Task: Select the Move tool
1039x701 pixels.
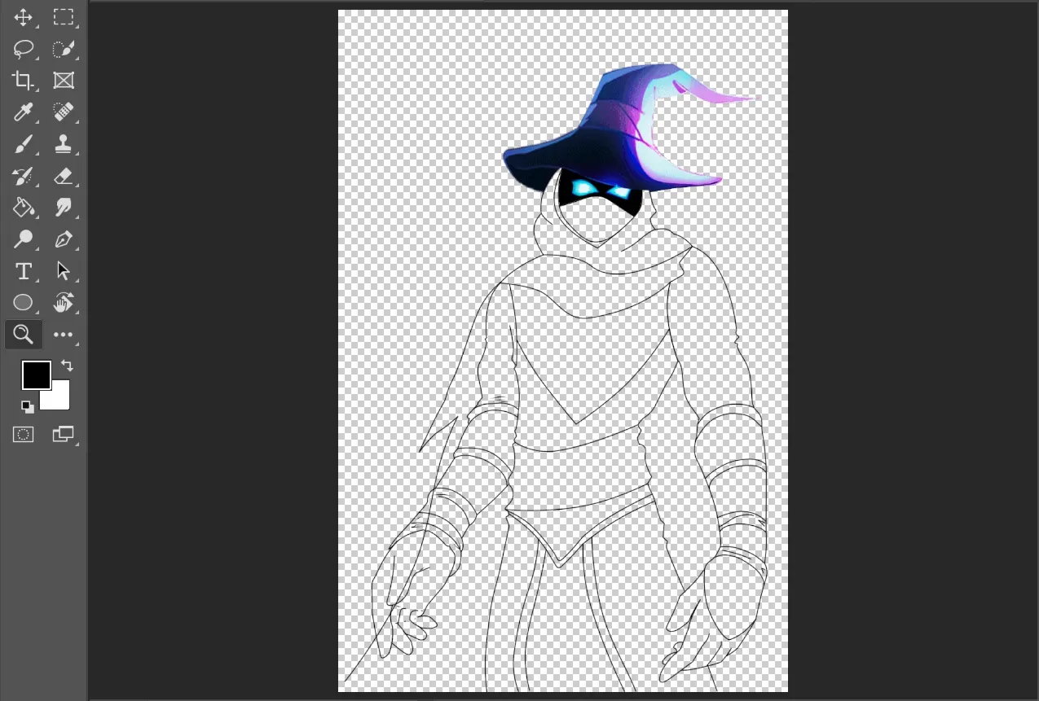Action: click(x=23, y=17)
